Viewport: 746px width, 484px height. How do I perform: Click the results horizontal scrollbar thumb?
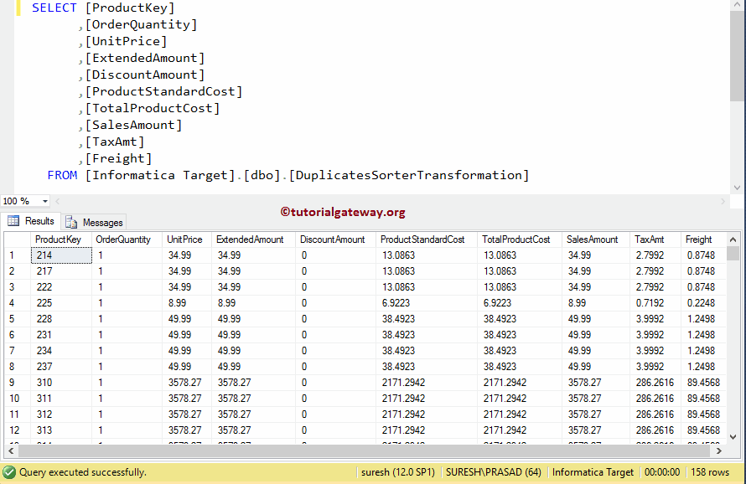coord(365,451)
